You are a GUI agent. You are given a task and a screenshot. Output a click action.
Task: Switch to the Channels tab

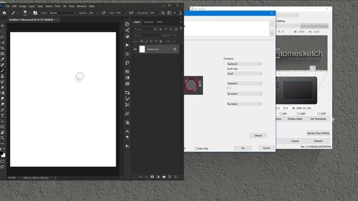coord(149,22)
